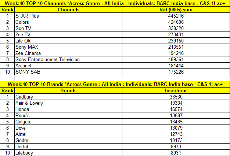Click insertions value 19334
Viewport: 230px width, 156px height.
176,103
